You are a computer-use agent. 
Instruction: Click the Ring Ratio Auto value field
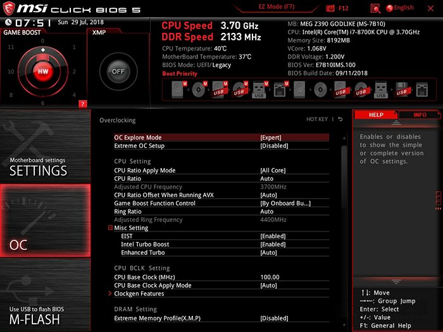tap(266, 211)
